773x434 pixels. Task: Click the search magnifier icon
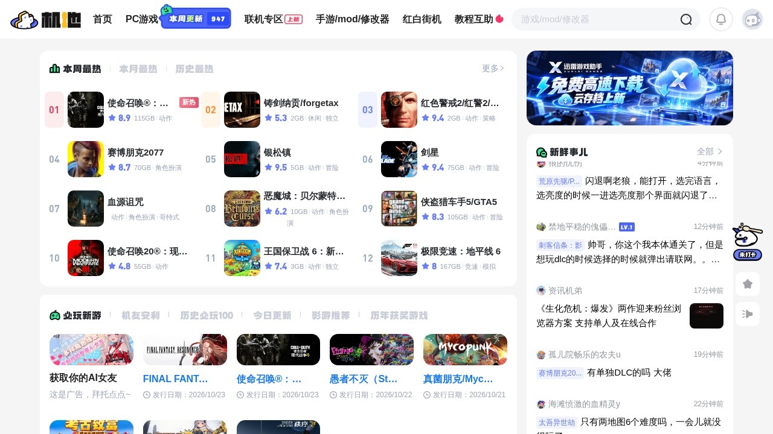coord(686,19)
